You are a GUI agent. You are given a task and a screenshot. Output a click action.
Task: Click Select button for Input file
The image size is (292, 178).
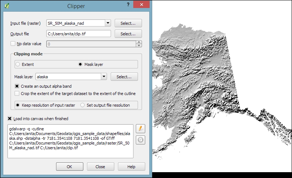coord(128,23)
